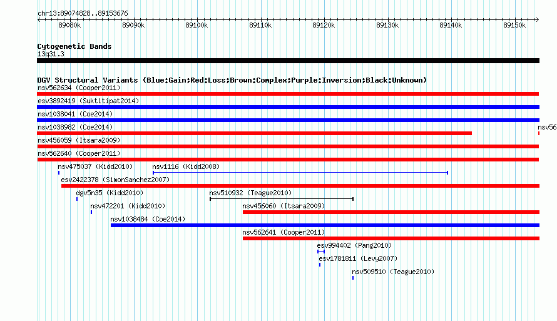Click the 89130k ruler tick label
The image size is (557, 321).
387,25
